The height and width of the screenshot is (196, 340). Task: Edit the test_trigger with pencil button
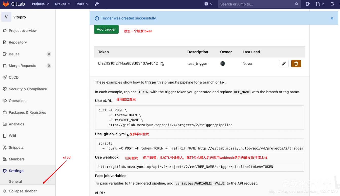283,63
